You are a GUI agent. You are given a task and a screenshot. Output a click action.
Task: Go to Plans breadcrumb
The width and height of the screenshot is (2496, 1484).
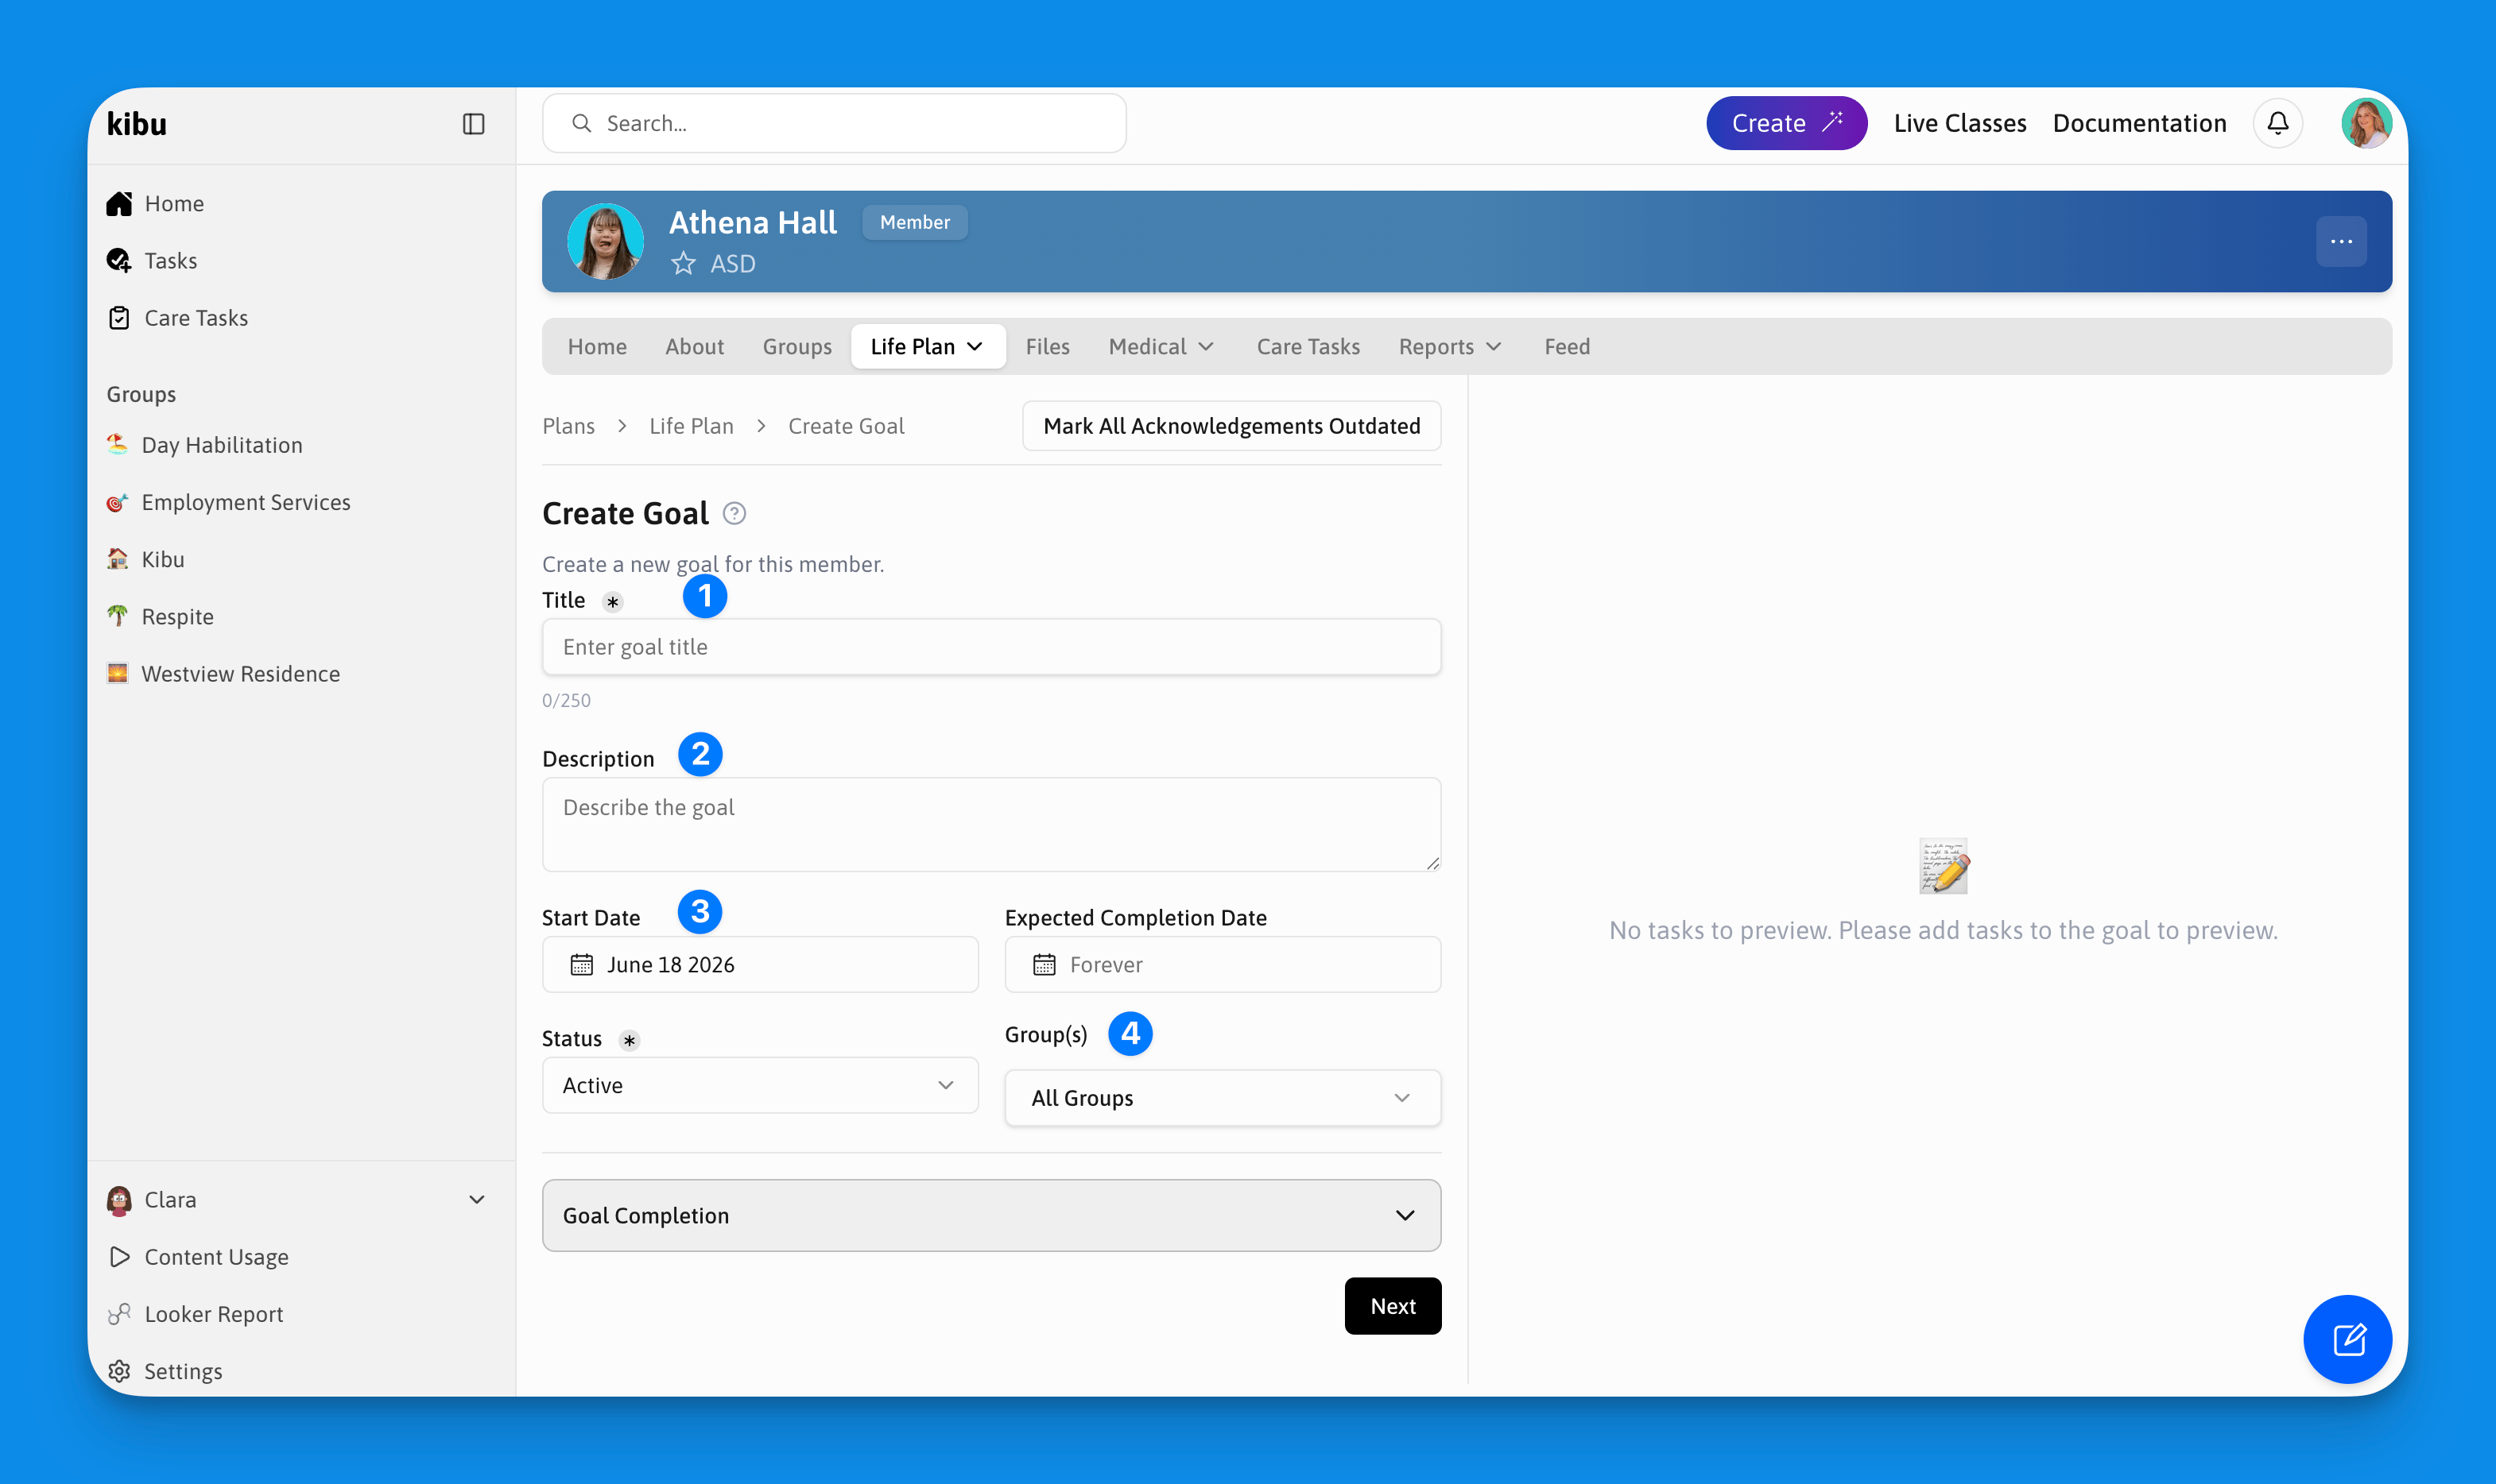point(568,426)
